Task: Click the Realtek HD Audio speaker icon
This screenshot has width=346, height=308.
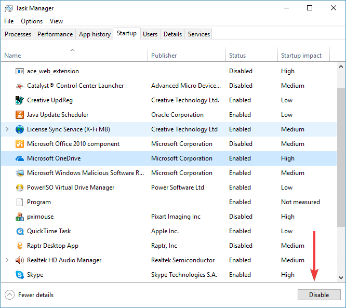Action: (20, 260)
